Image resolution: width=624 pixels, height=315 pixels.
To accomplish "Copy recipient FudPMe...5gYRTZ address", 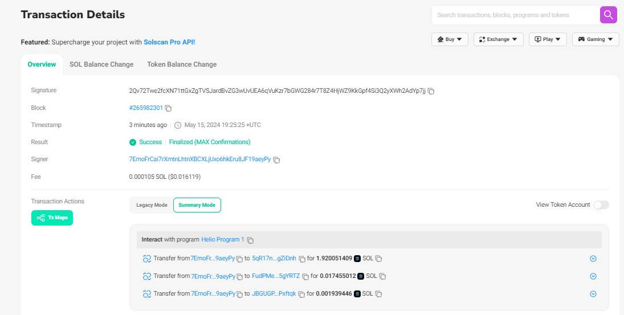I will pos(305,276).
